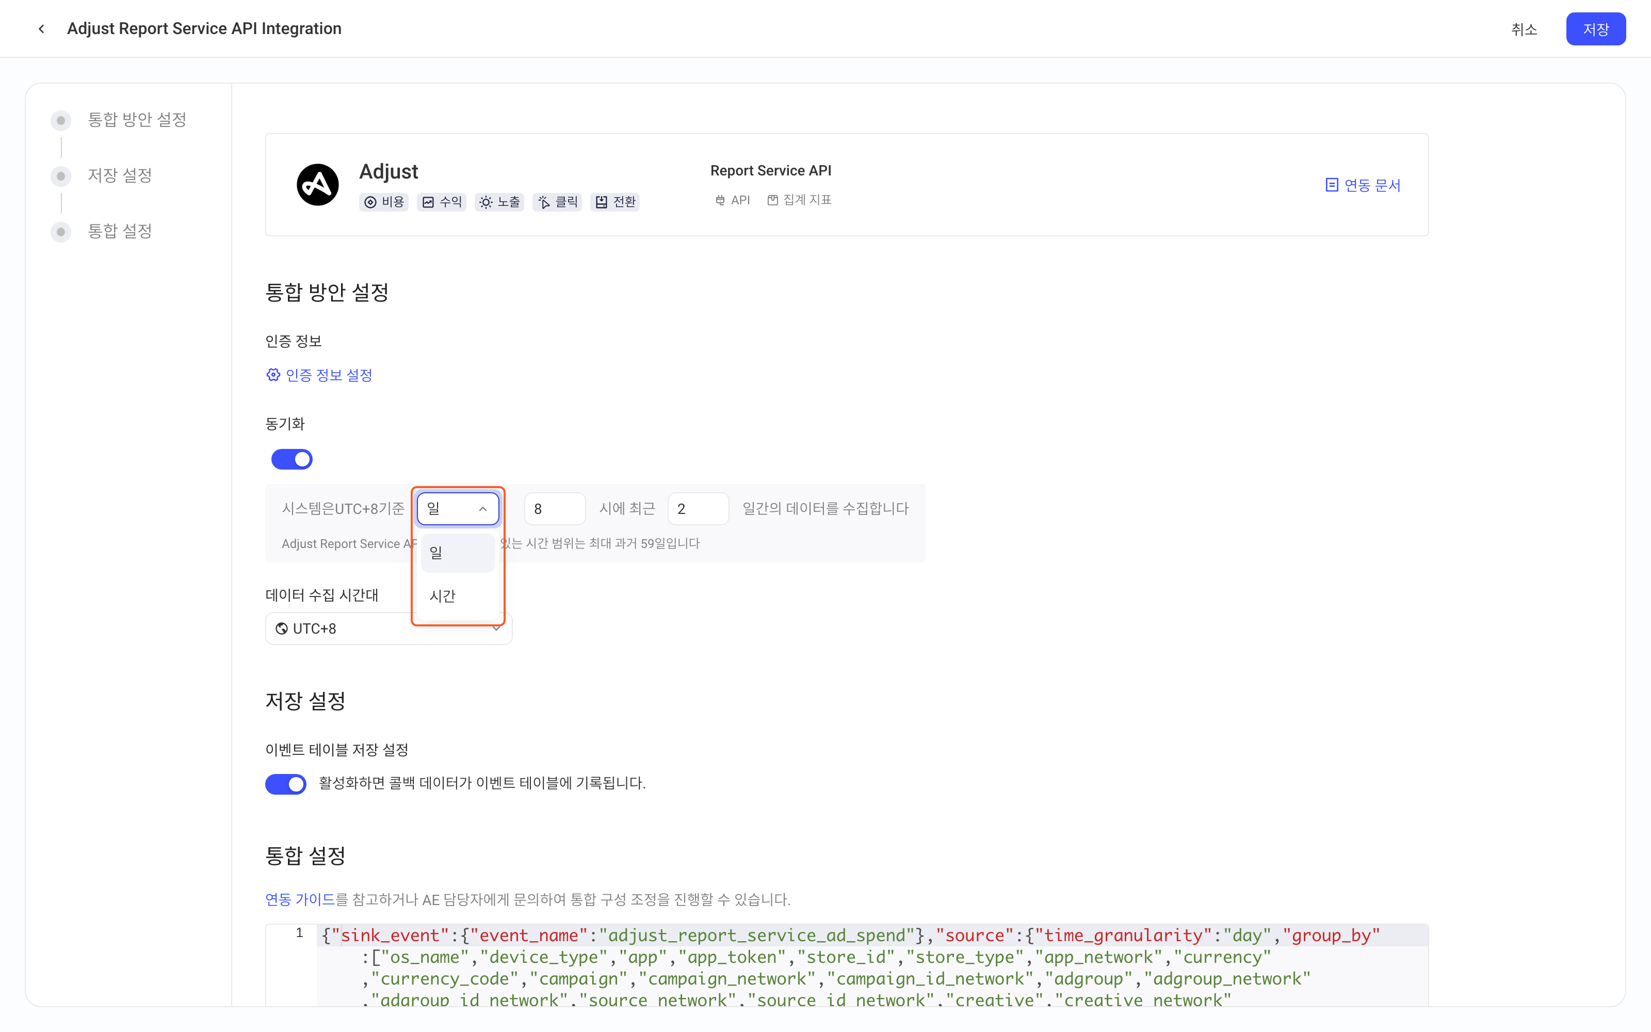Click the globe icon in UTC+8 field
This screenshot has width=1651, height=1032.
tap(281, 628)
